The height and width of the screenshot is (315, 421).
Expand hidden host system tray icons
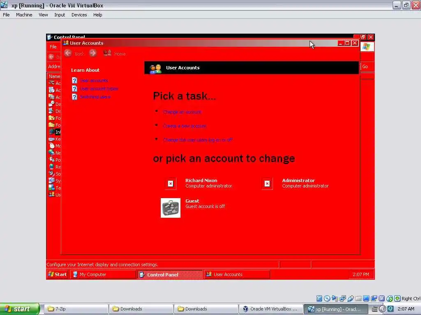pos(382,309)
